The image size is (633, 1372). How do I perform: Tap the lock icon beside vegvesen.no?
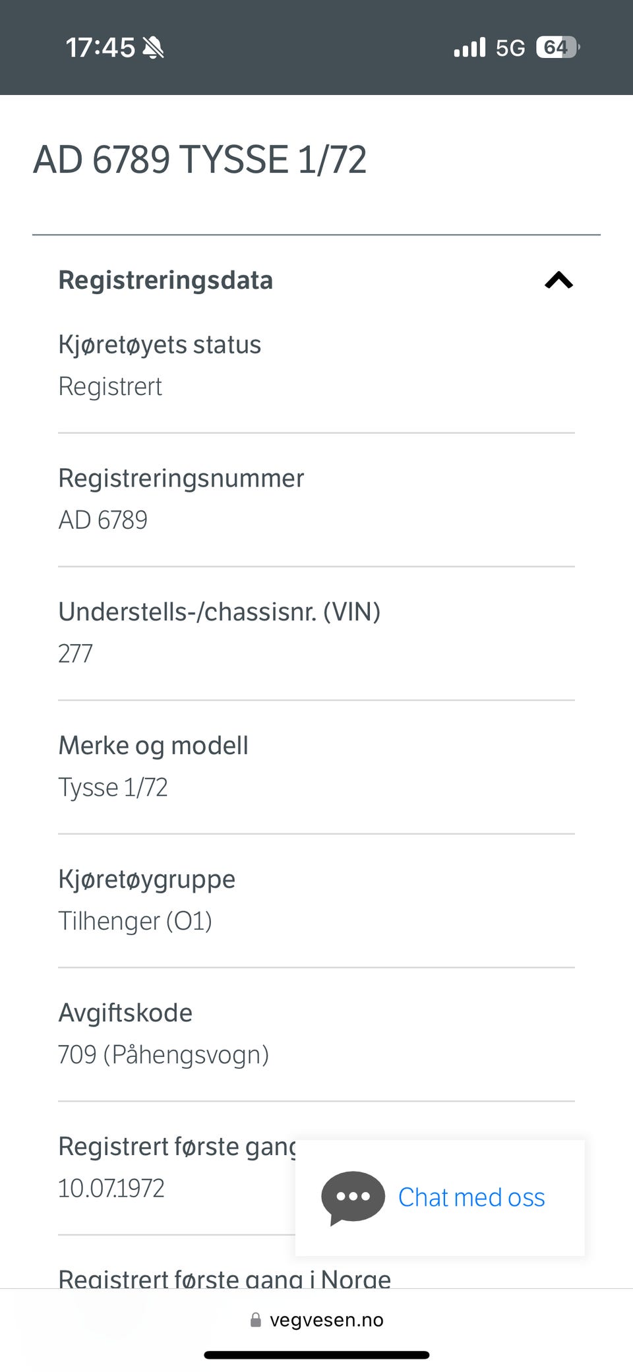point(256,1320)
